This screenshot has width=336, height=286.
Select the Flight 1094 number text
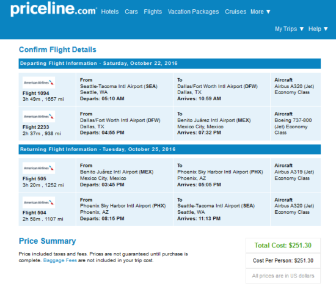pos(36,94)
